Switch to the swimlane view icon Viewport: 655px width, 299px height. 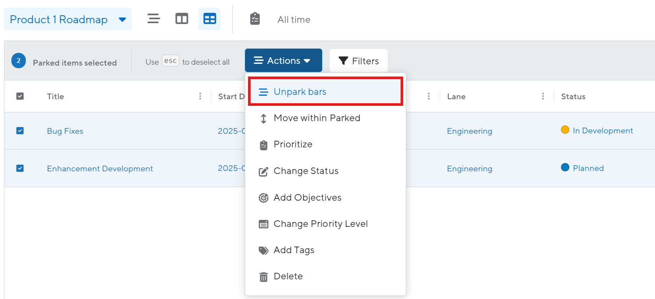click(x=181, y=19)
